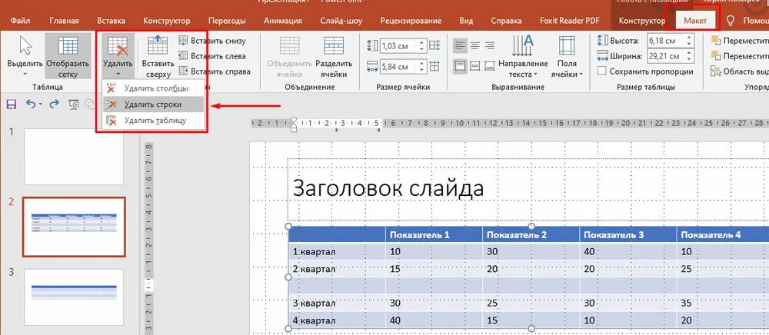Screen dimensions: 769x335
Task: Click Разделить ячейки split cells icon
Action: (334, 46)
